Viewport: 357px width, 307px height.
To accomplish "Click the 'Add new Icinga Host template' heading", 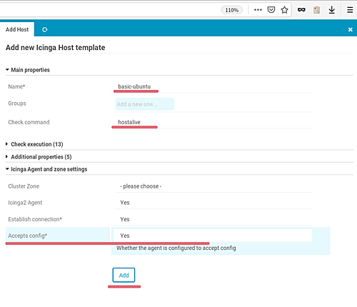I will coord(55,47).
